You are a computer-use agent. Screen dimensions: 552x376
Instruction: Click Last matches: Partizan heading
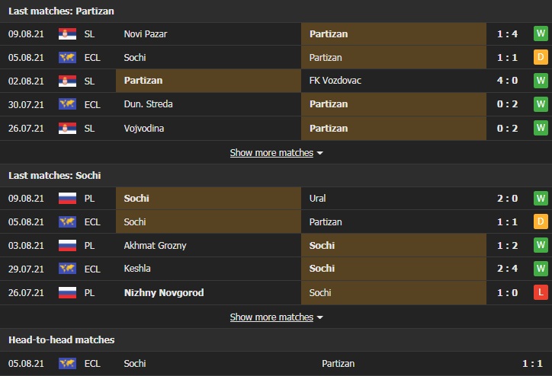[x=61, y=11]
